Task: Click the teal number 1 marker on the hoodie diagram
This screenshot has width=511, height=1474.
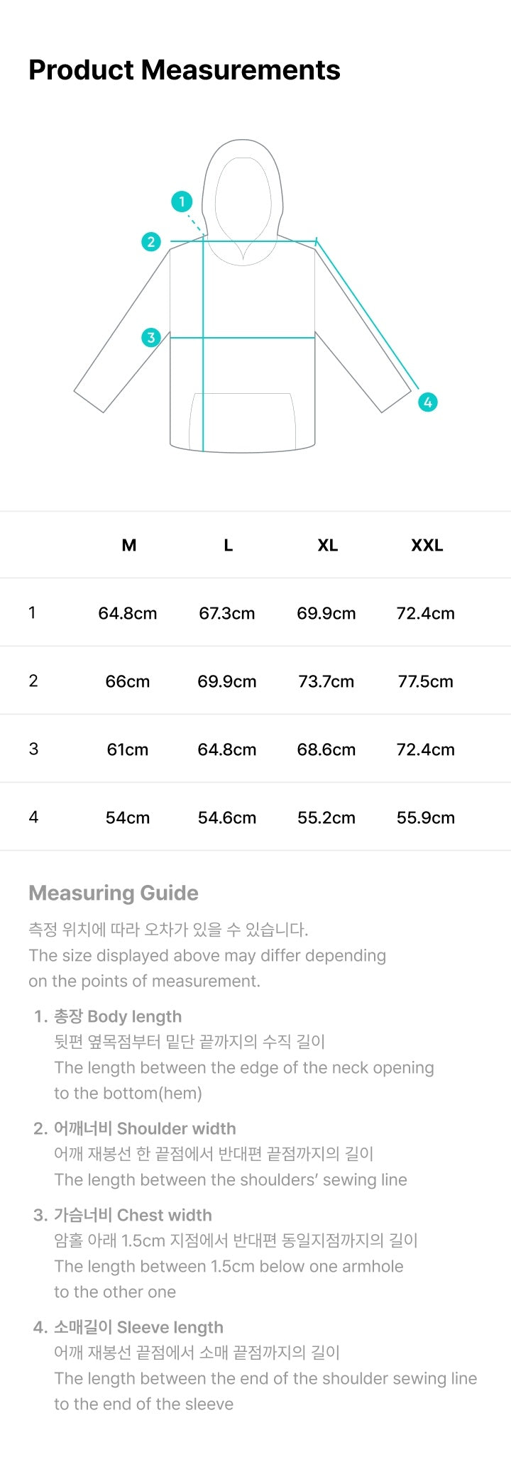Action: 182,202
